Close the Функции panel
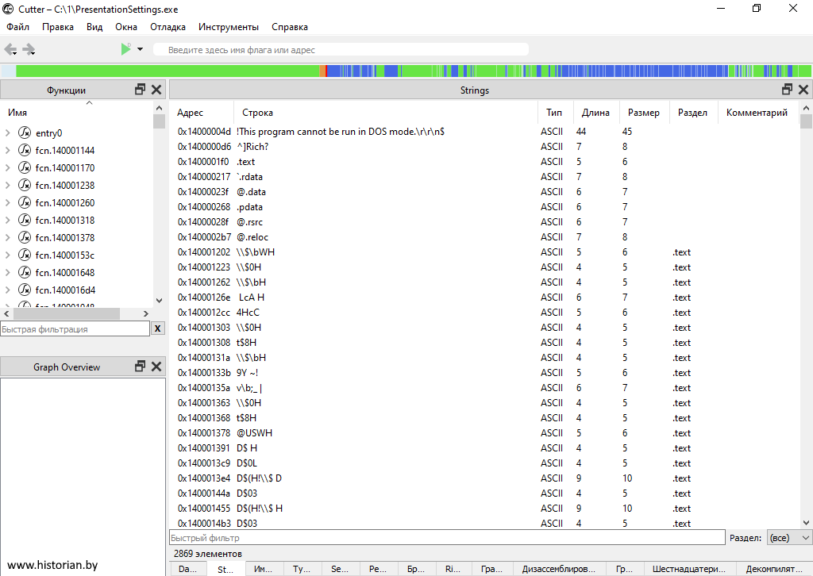Image resolution: width=813 pixels, height=576 pixels. coord(156,90)
